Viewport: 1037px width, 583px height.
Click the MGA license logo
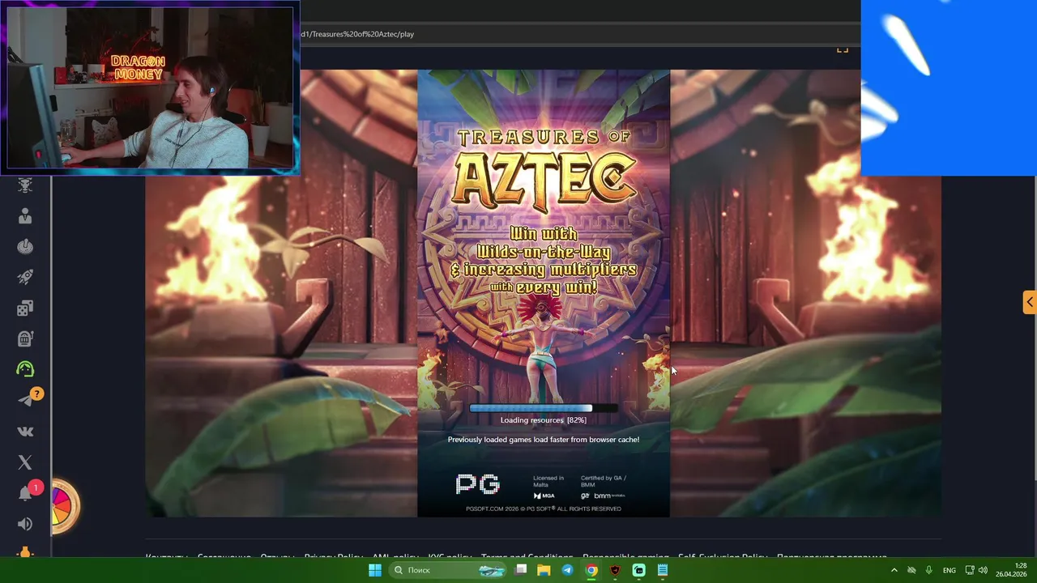coord(544,496)
